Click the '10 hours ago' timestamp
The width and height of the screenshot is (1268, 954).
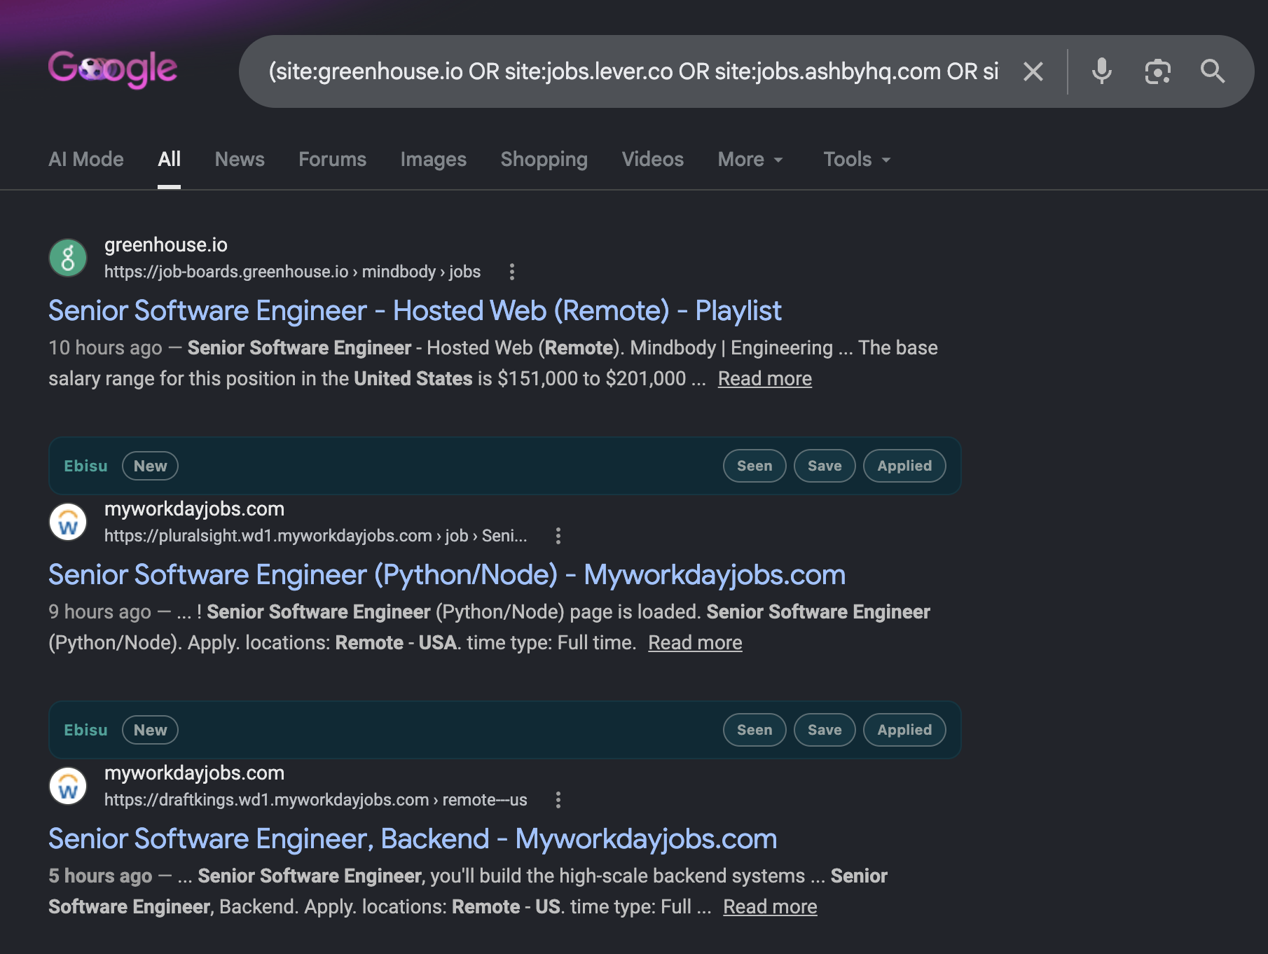tap(105, 347)
